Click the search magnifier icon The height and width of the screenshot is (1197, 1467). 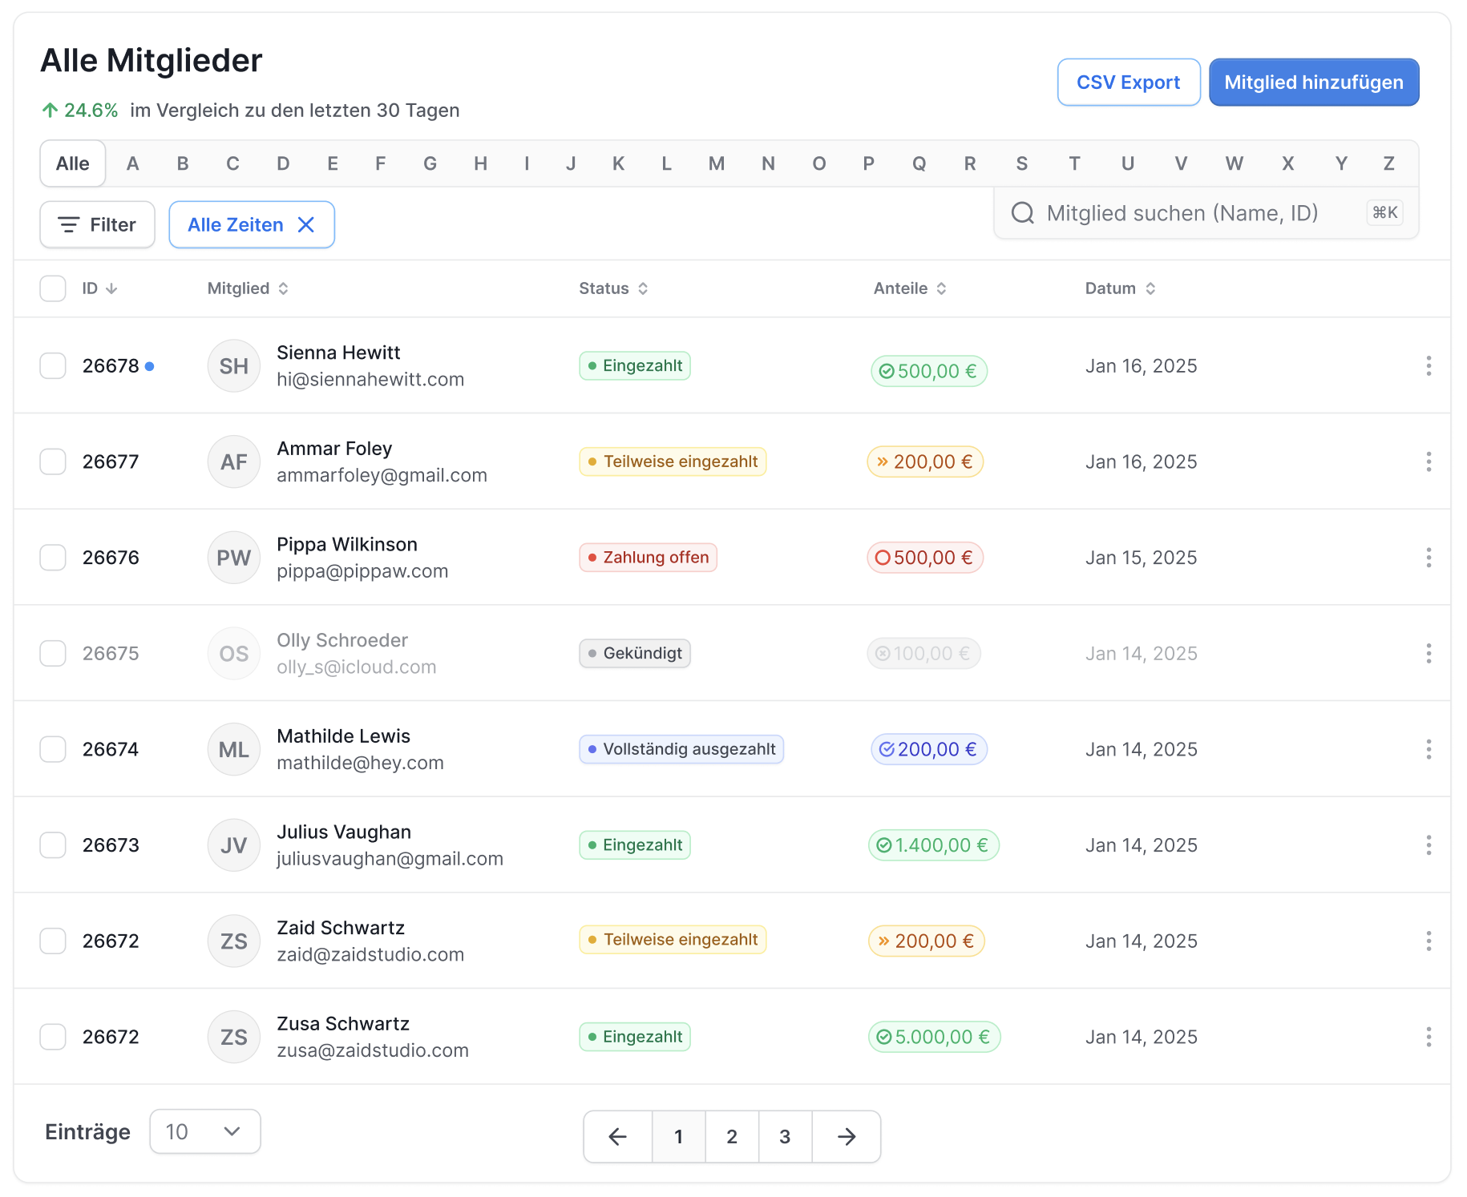point(1022,213)
